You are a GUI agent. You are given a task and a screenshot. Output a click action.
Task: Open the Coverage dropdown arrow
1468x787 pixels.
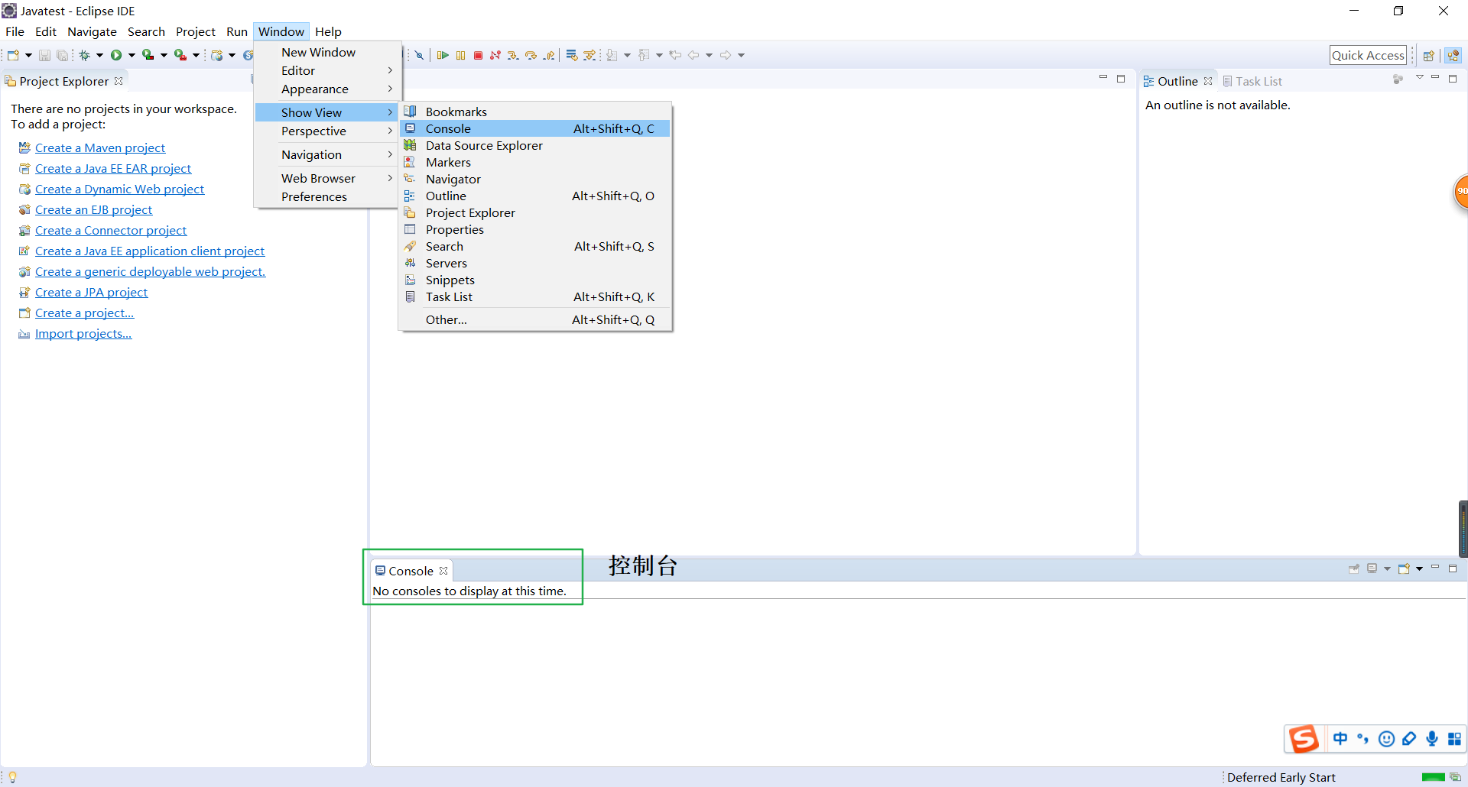164,55
